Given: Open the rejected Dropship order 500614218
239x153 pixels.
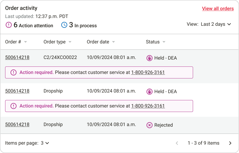Looking at the screenshot, I should 17,125.
